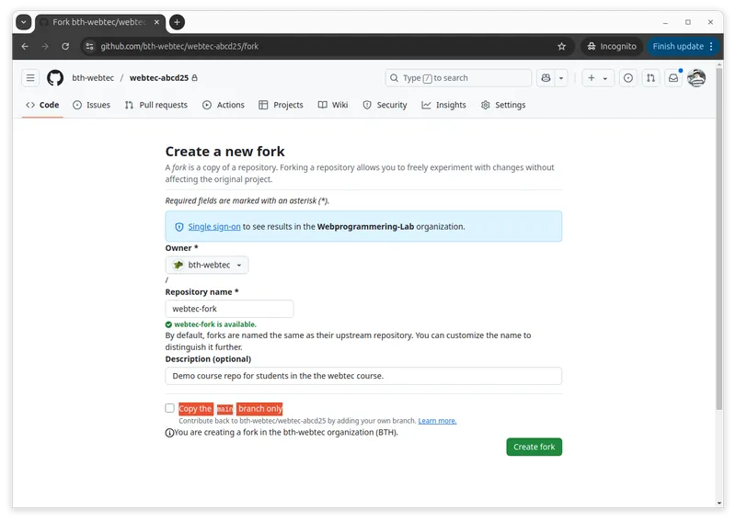736x522 pixels.
Task: Open the Pull requests tab
Action: (x=155, y=105)
